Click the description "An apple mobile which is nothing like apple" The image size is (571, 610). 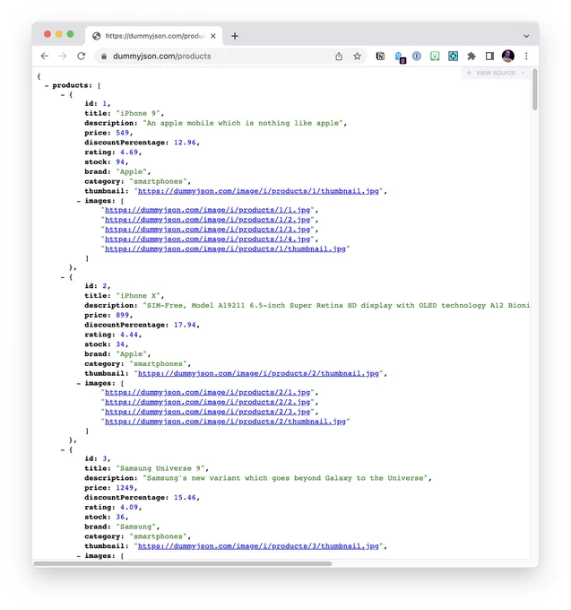point(243,123)
